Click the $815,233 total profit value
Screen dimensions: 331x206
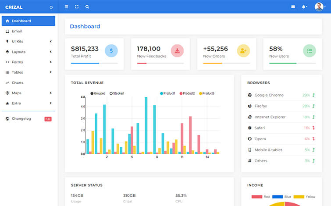click(x=85, y=49)
